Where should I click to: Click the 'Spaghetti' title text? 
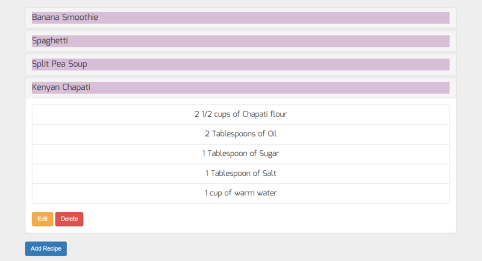(50, 41)
